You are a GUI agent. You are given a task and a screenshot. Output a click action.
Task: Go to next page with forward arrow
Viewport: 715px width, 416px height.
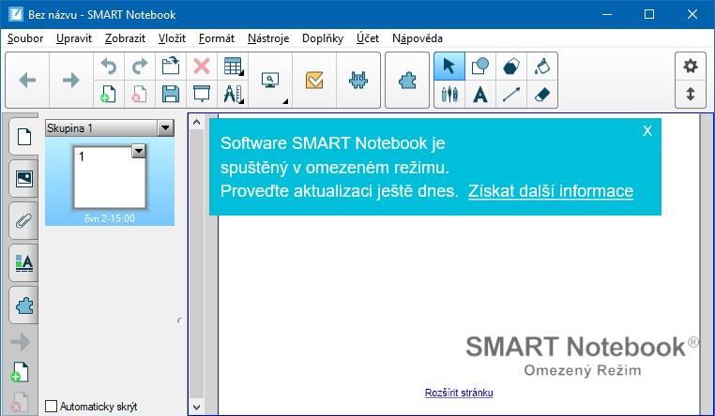[x=70, y=81]
